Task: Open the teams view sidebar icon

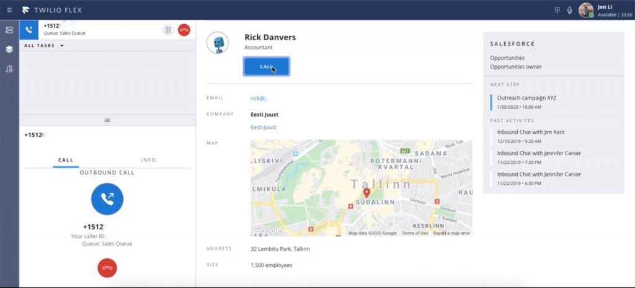Action: (x=9, y=69)
